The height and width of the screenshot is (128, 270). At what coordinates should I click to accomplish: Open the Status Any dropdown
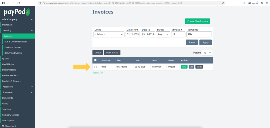[163, 34]
